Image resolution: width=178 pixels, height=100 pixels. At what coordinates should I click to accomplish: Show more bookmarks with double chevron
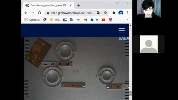pyautogui.click(x=127, y=20)
